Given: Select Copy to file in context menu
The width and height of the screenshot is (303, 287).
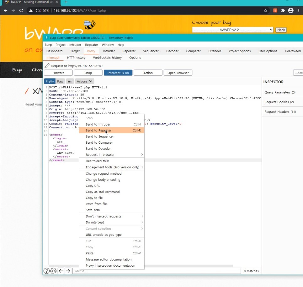Looking at the screenshot, I should click(x=112, y=198).
